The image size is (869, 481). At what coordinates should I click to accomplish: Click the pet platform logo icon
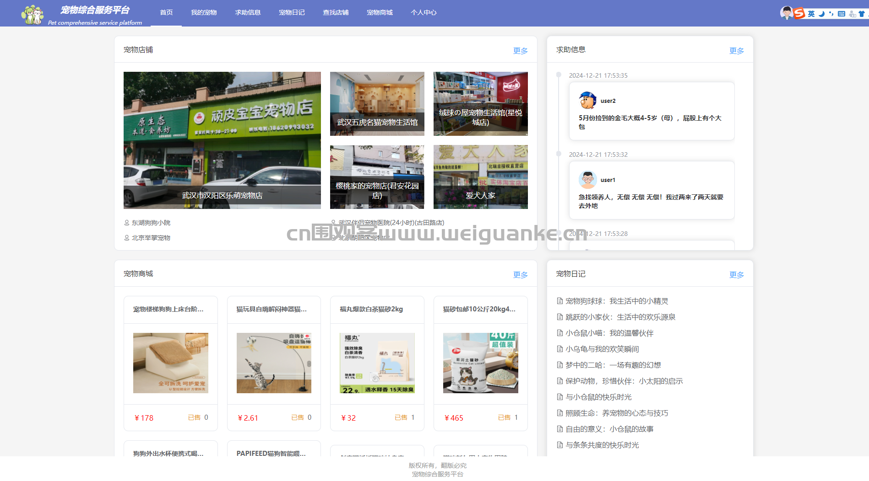[x=33, y=14]
